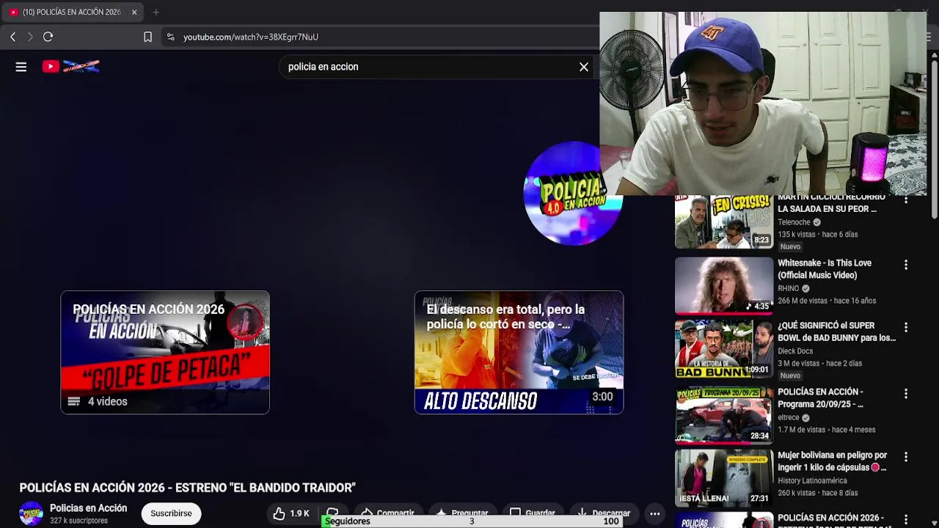
Task: Open the Golpe de Petaca playlist card
Action: coord(165,353)
